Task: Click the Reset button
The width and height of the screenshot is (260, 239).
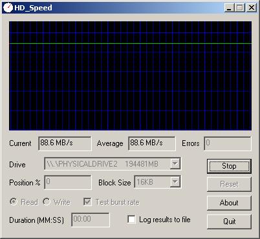Action: (x=229, y=184)
